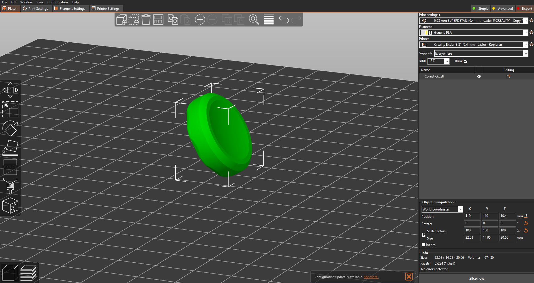Click the Paste icon in toolbar
The image size is (534, 283).
point(185,20)
